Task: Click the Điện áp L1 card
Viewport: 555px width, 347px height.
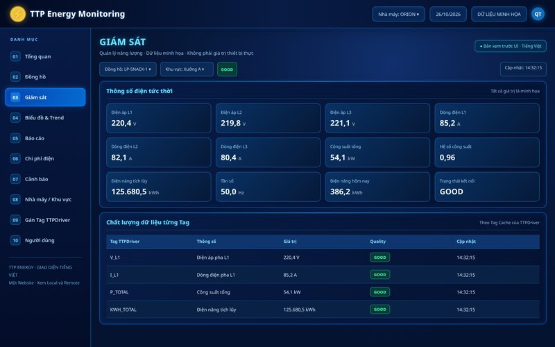Action: click(159, 118)
